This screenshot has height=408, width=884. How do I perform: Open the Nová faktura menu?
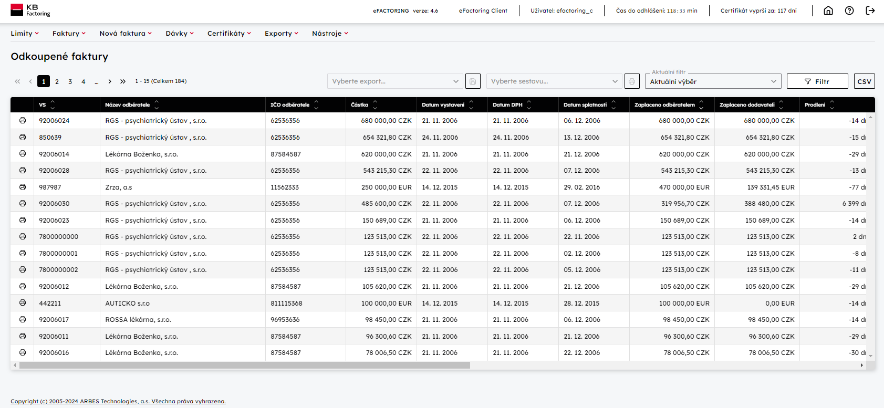pos(126,33)
